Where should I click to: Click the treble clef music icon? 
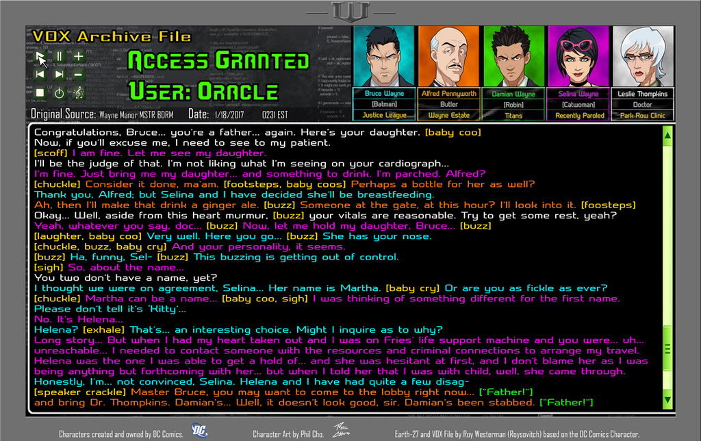point(79,92)
